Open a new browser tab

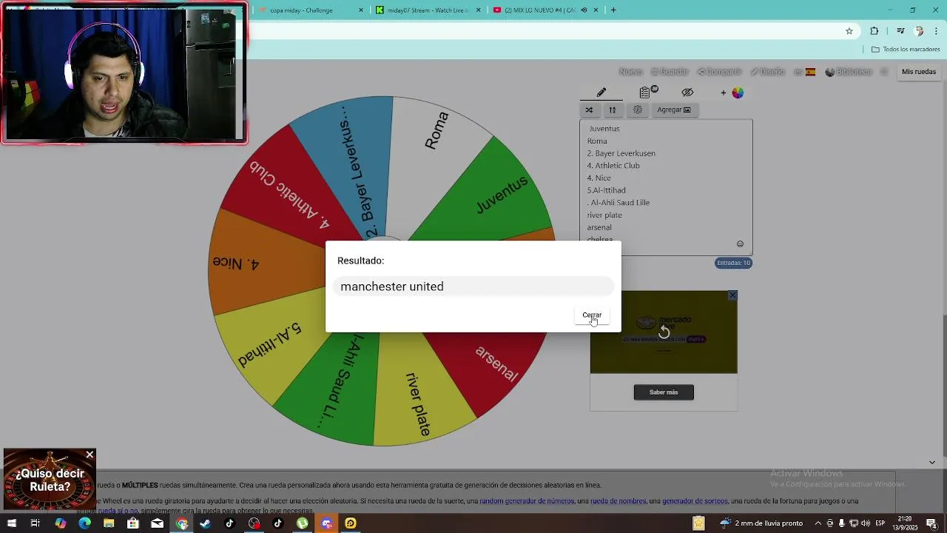(613, 10)
